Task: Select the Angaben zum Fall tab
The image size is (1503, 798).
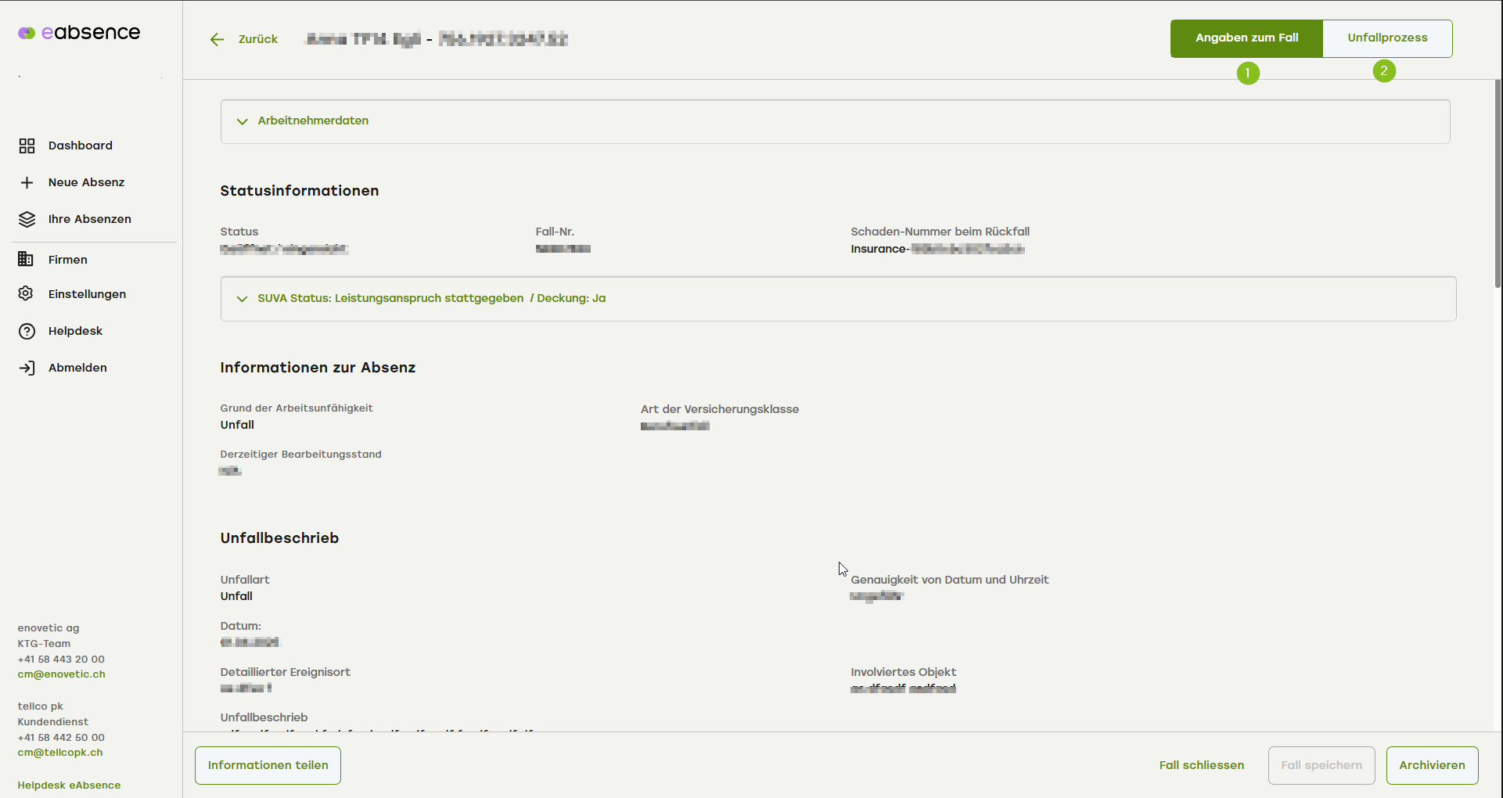Action: (1246, 38)
